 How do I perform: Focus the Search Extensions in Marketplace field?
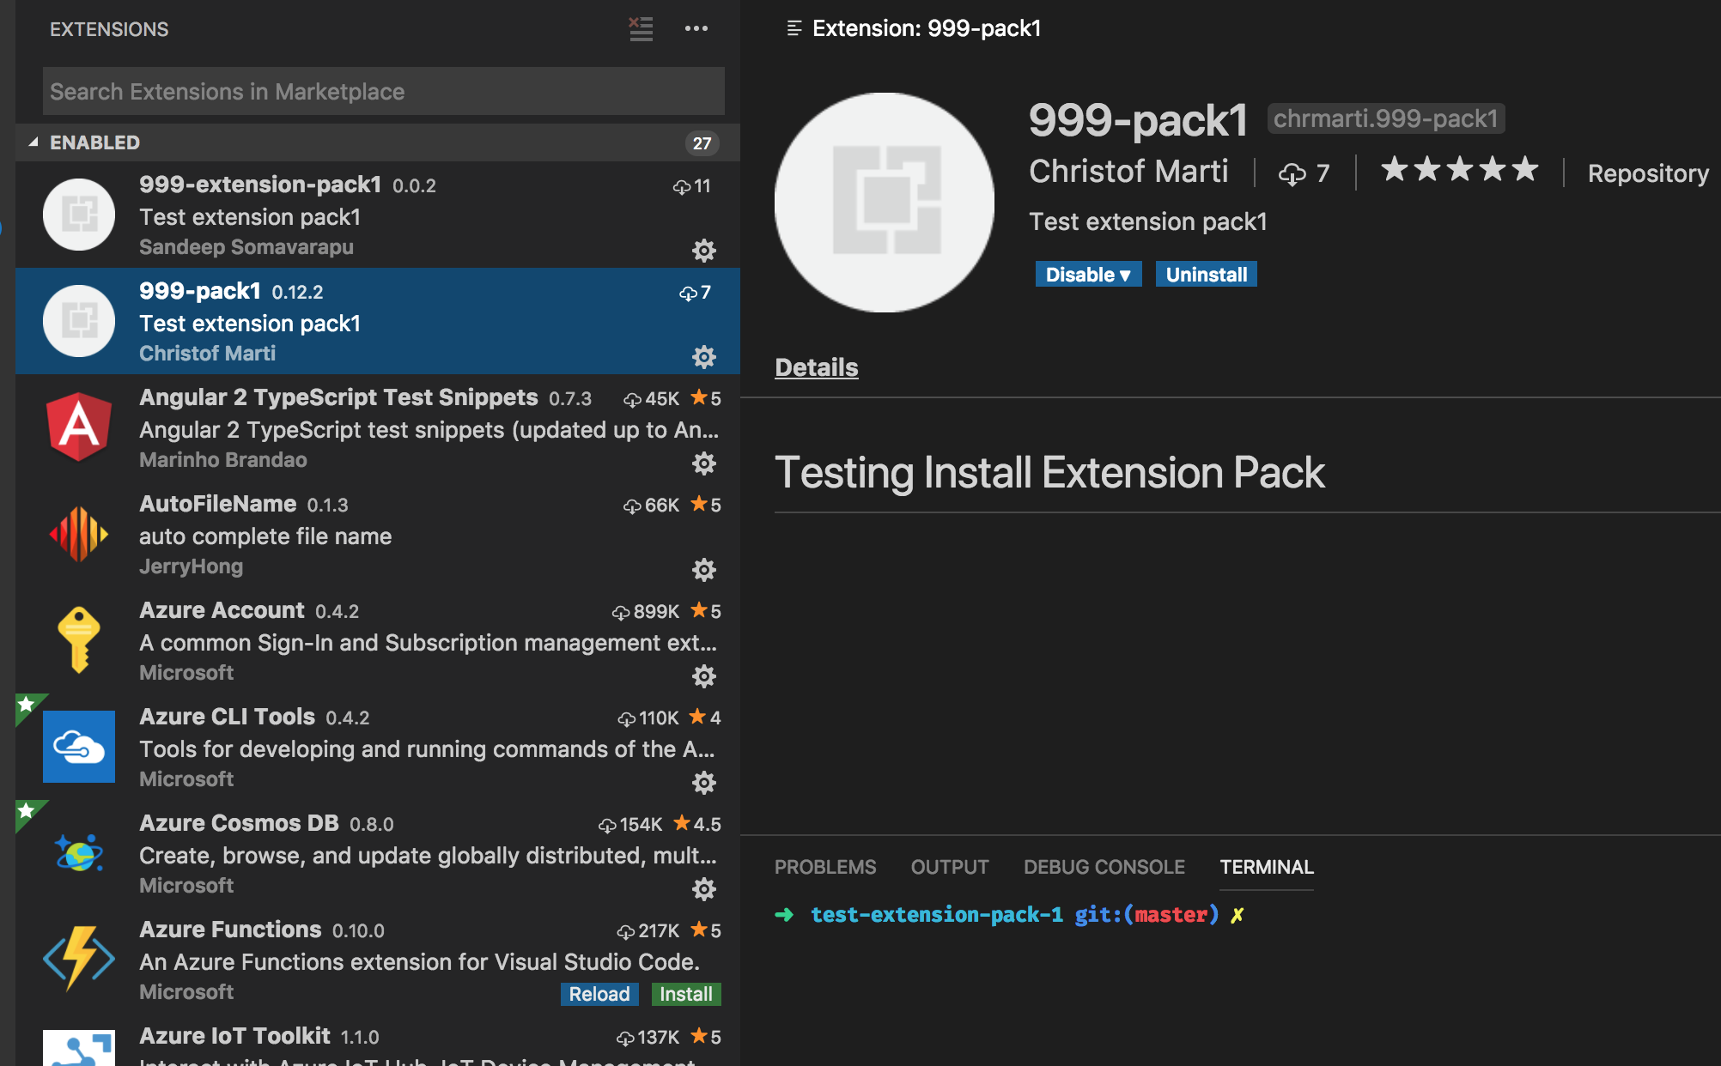click(x=384, y=91)
